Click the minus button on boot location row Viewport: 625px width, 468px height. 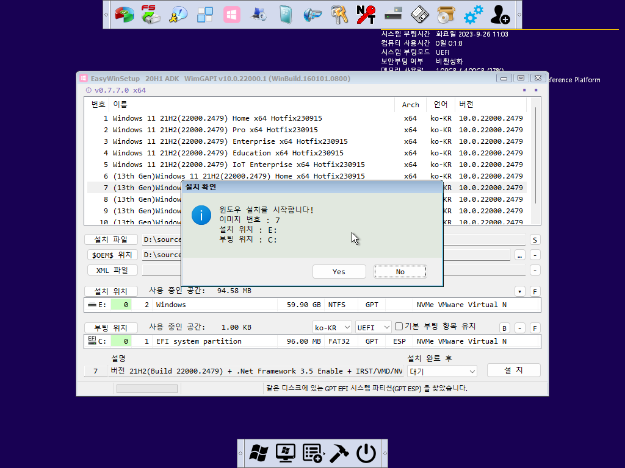click(x=520, y=328)
